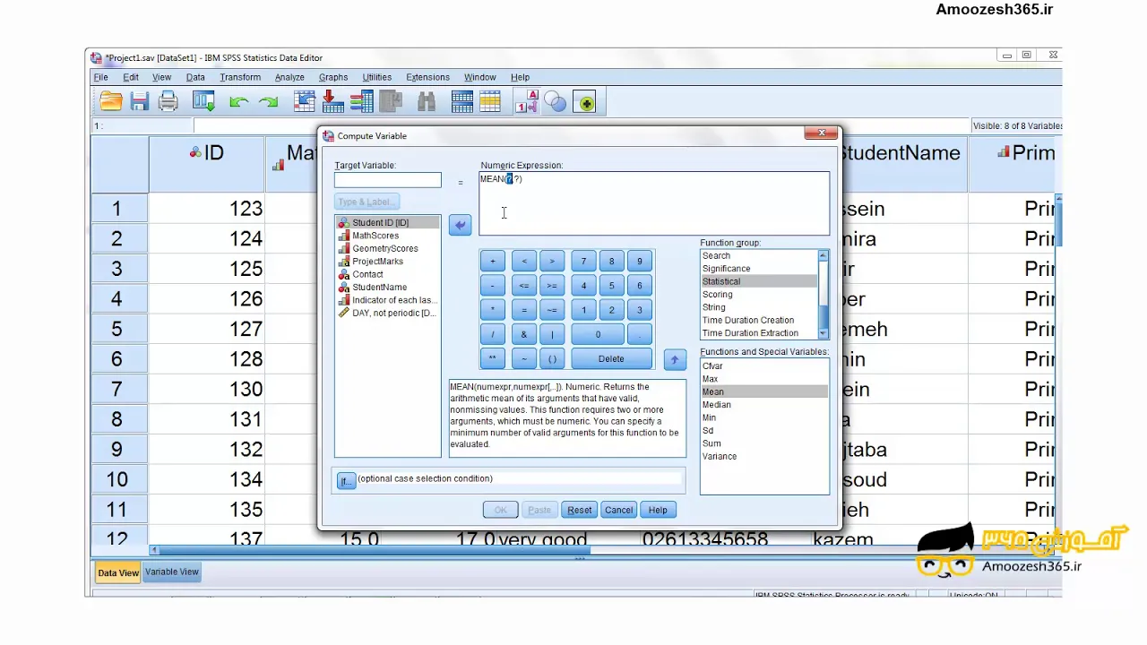1147x645 pixels.
Task: Open the Extensions menu
Action: click(x=427, y=77)
